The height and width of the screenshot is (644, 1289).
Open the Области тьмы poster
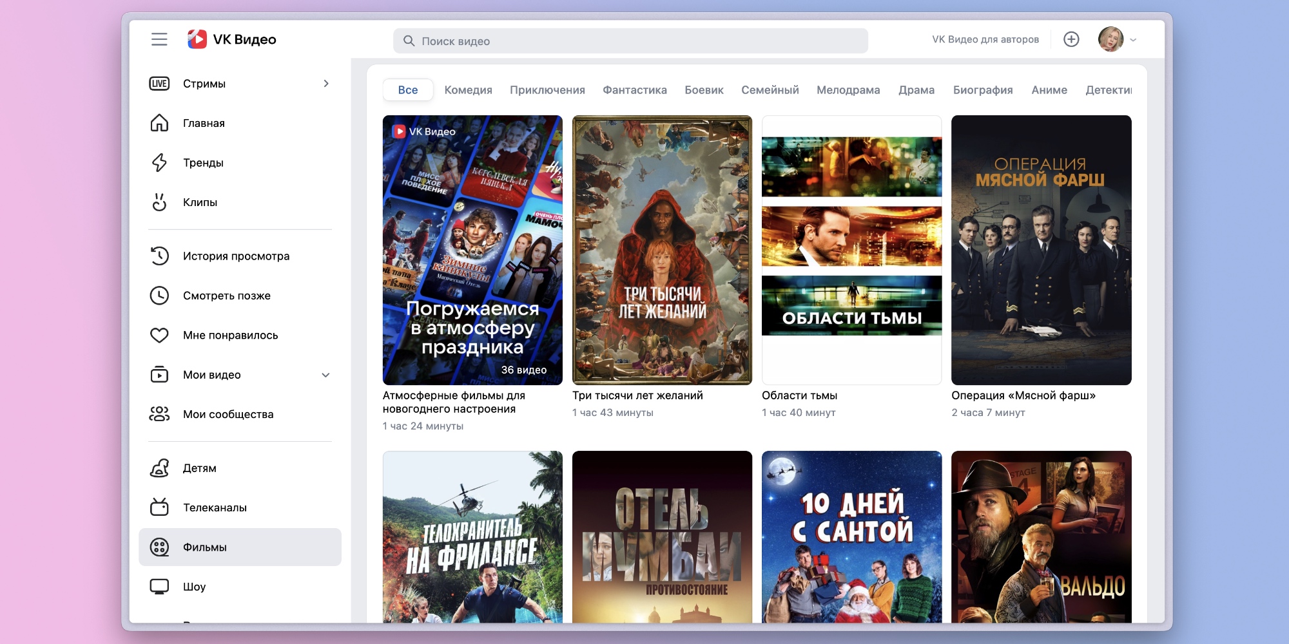pyautogui.click(x=851, y=250)
